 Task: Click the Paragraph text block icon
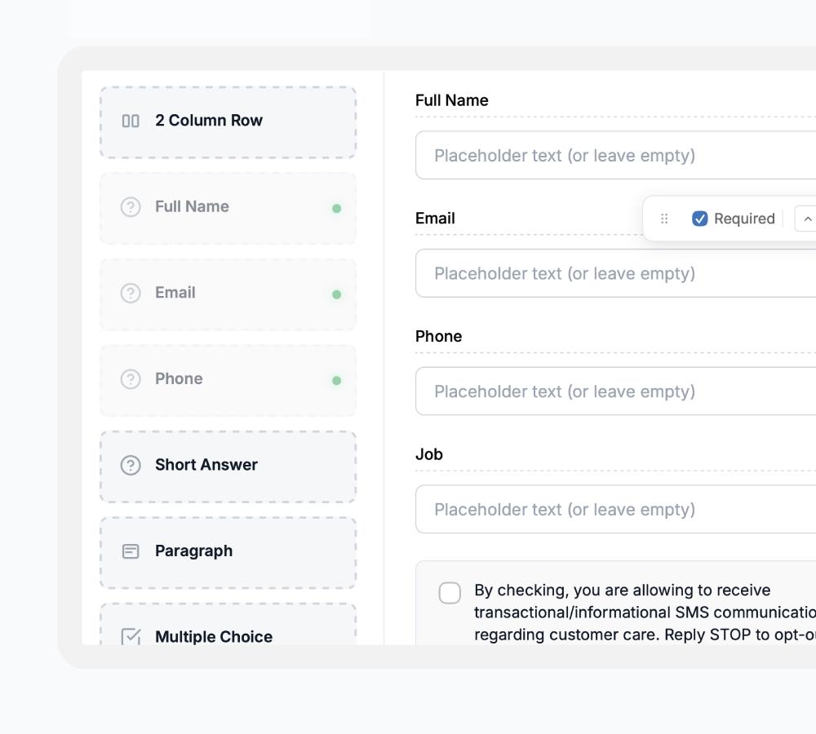131,551
